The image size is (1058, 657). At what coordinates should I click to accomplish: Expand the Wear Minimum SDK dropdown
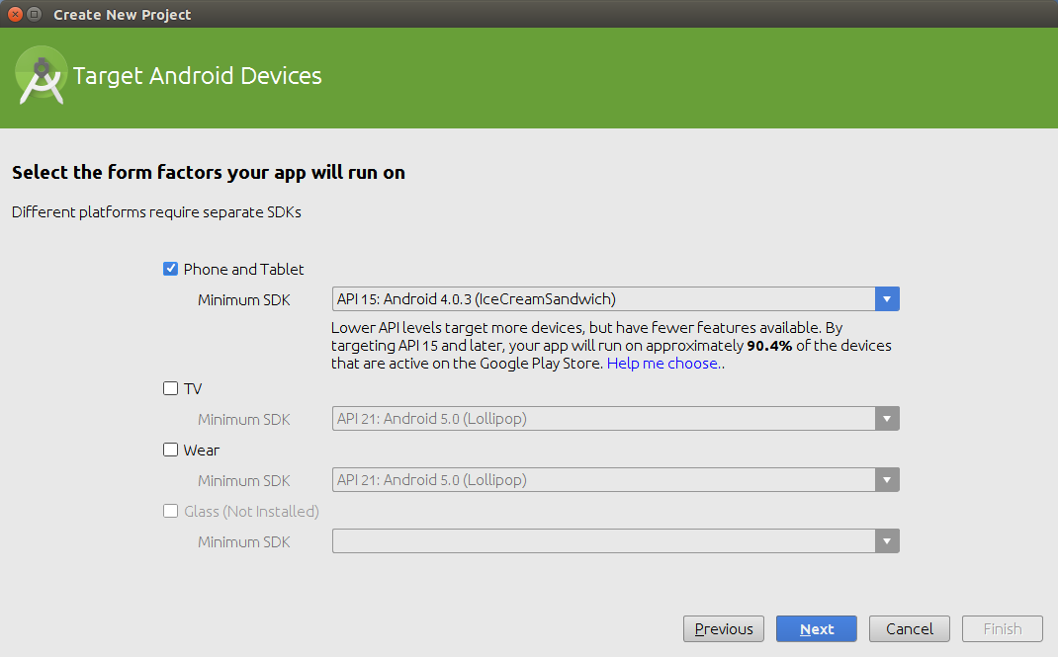[x=887, y=480]
